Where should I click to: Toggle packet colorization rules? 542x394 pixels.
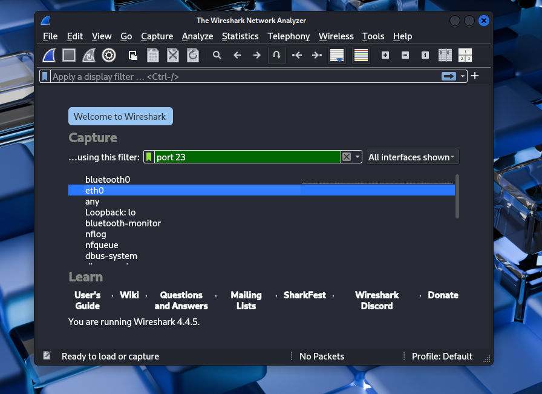coord(361,55)
